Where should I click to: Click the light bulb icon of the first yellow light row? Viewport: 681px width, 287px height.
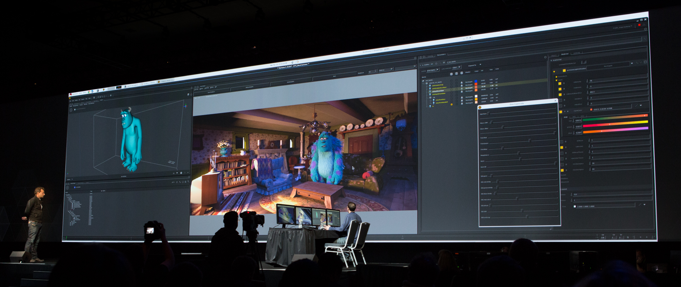tap(430, 86)
